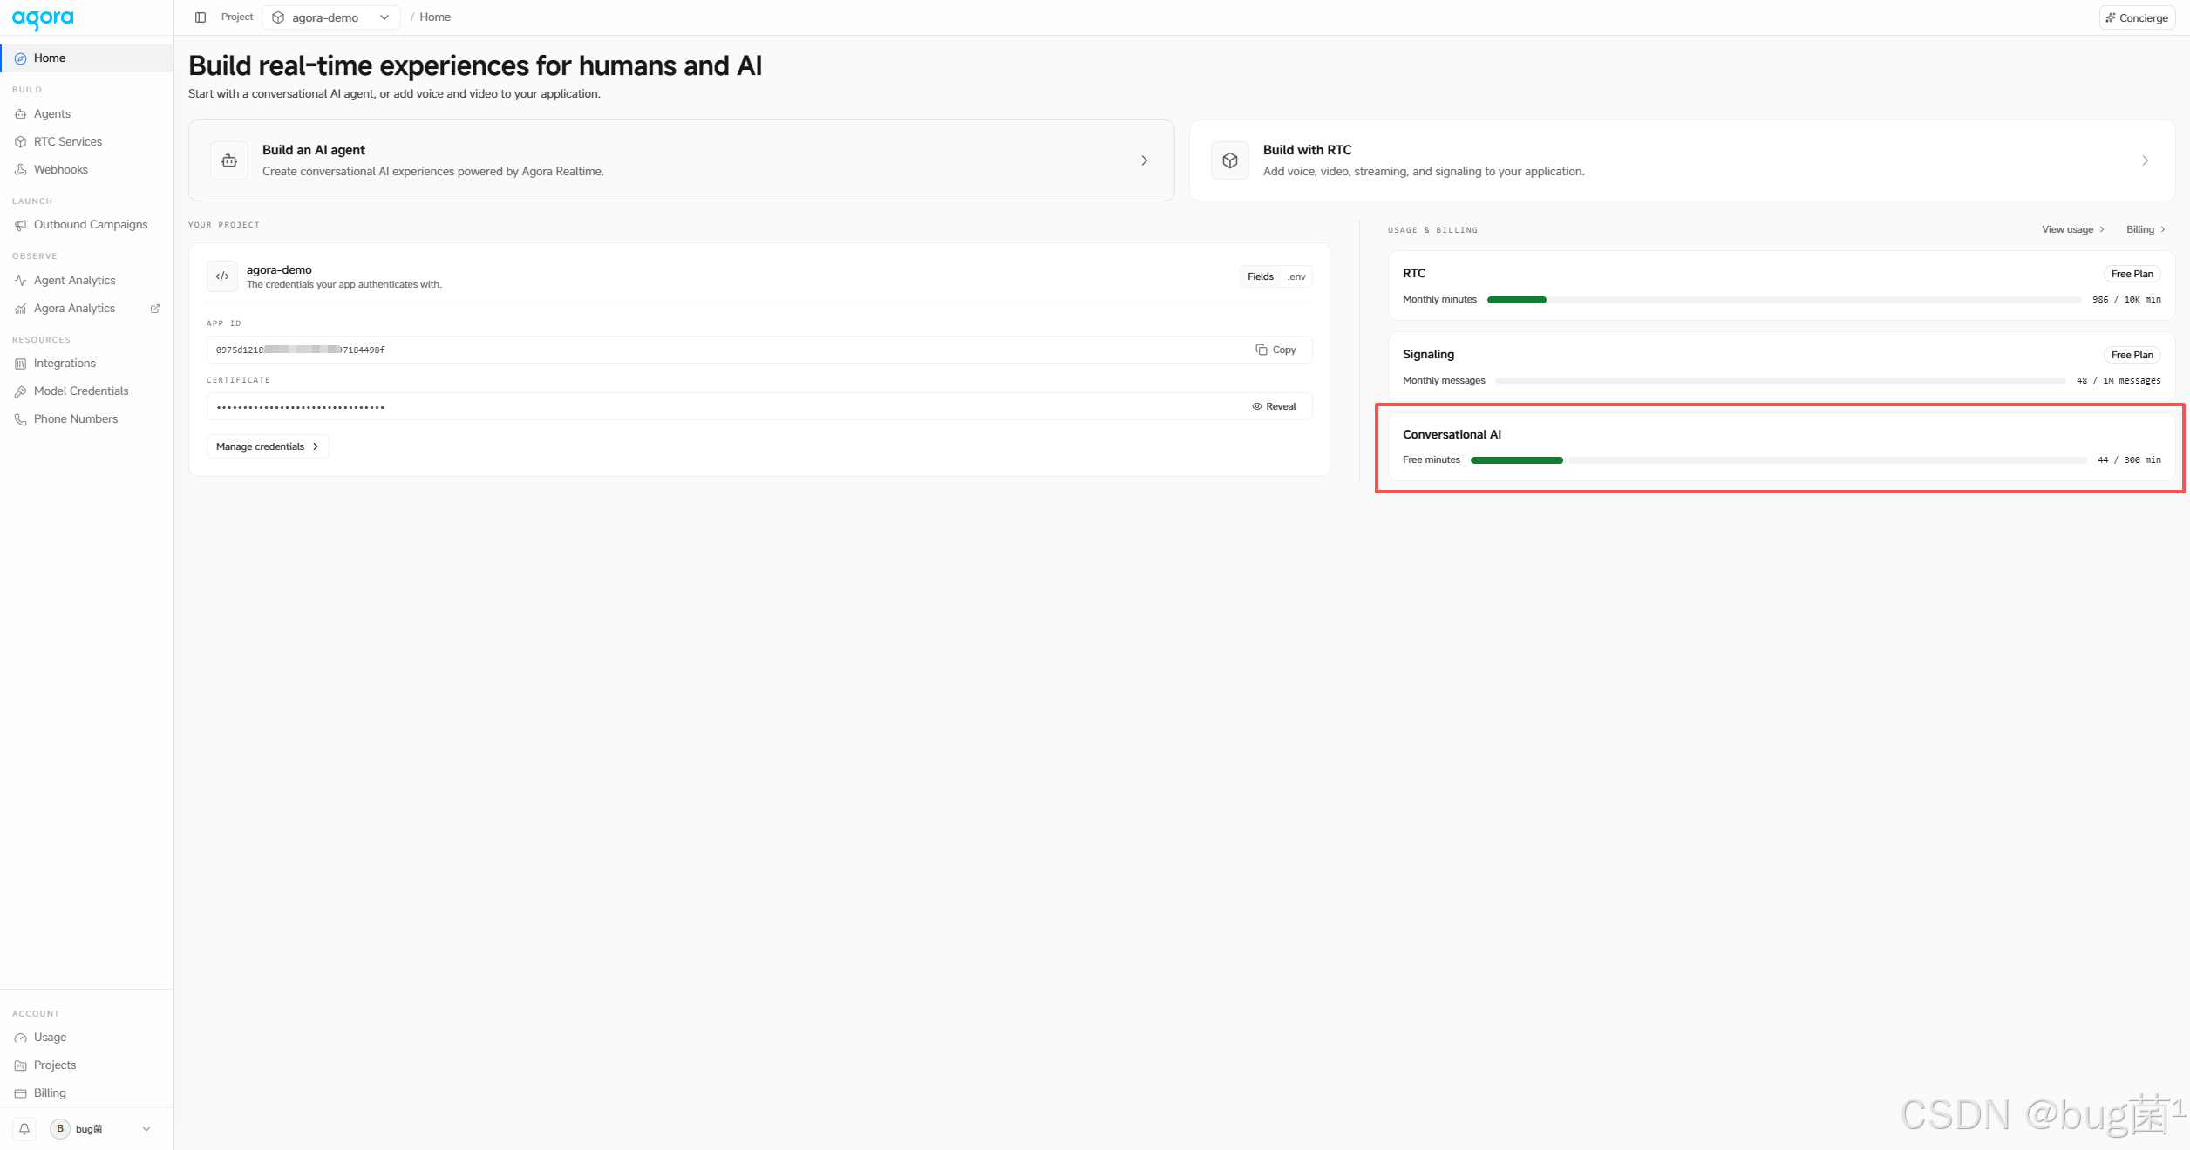
Task: Click the Home compass icon in sidebar
Action: click(x=20, y=58)
